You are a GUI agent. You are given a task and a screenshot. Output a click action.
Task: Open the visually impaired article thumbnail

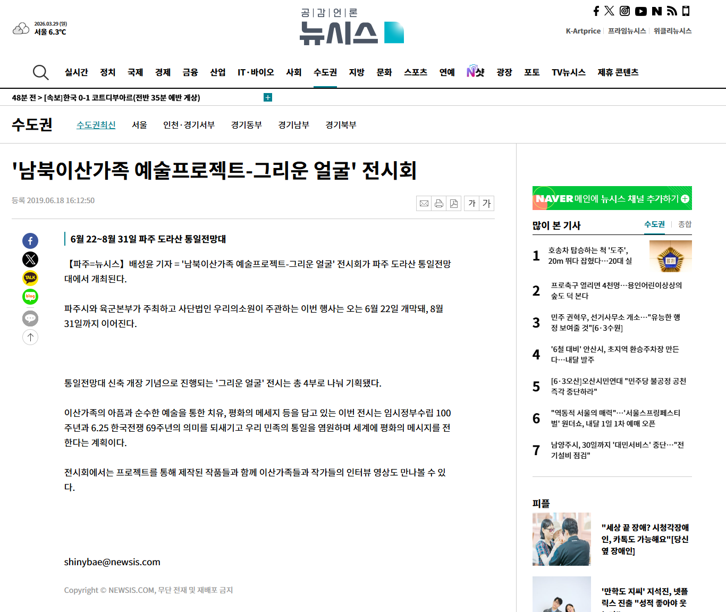562,539
